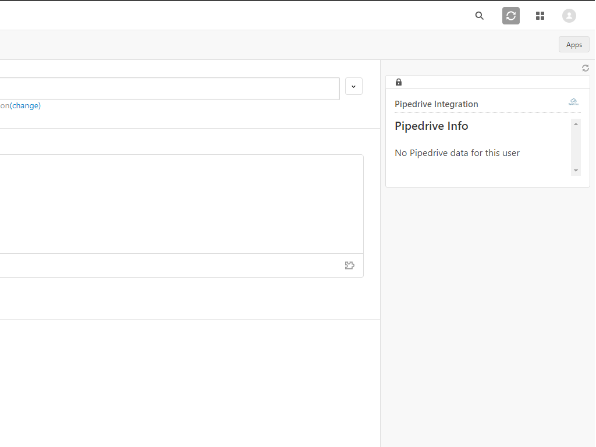Click the Pipedrive logo icon

point(573,102)
